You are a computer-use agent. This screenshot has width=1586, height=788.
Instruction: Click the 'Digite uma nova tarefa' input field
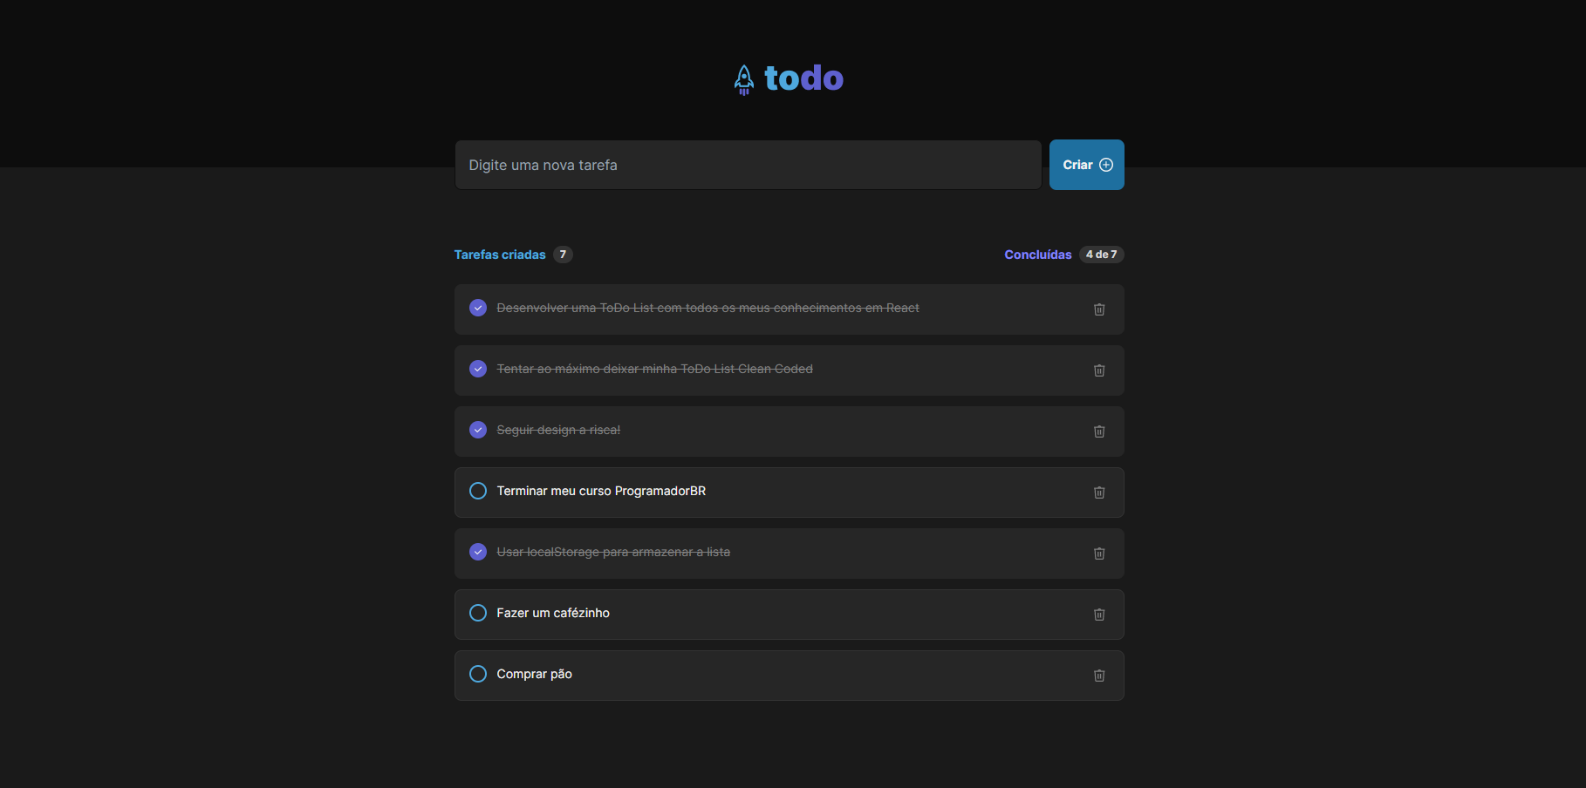pyautogui.click(x=748, y=164)
